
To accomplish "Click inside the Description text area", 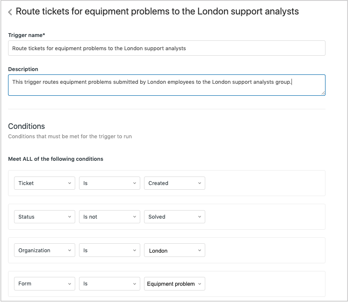I will (x=167, y=85).
